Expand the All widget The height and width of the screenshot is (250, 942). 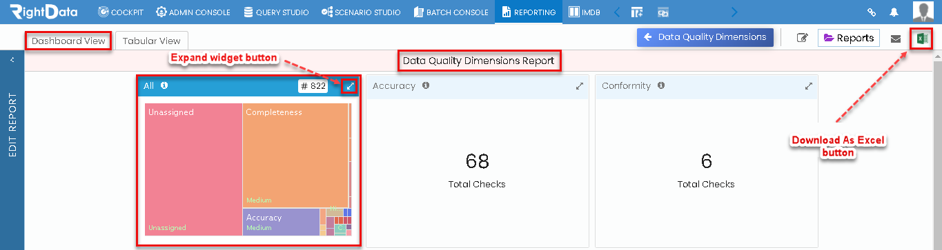350,86
